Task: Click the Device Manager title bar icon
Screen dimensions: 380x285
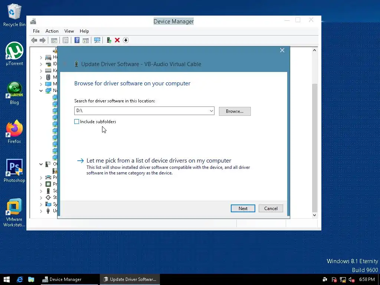Action: coord(33,21)
